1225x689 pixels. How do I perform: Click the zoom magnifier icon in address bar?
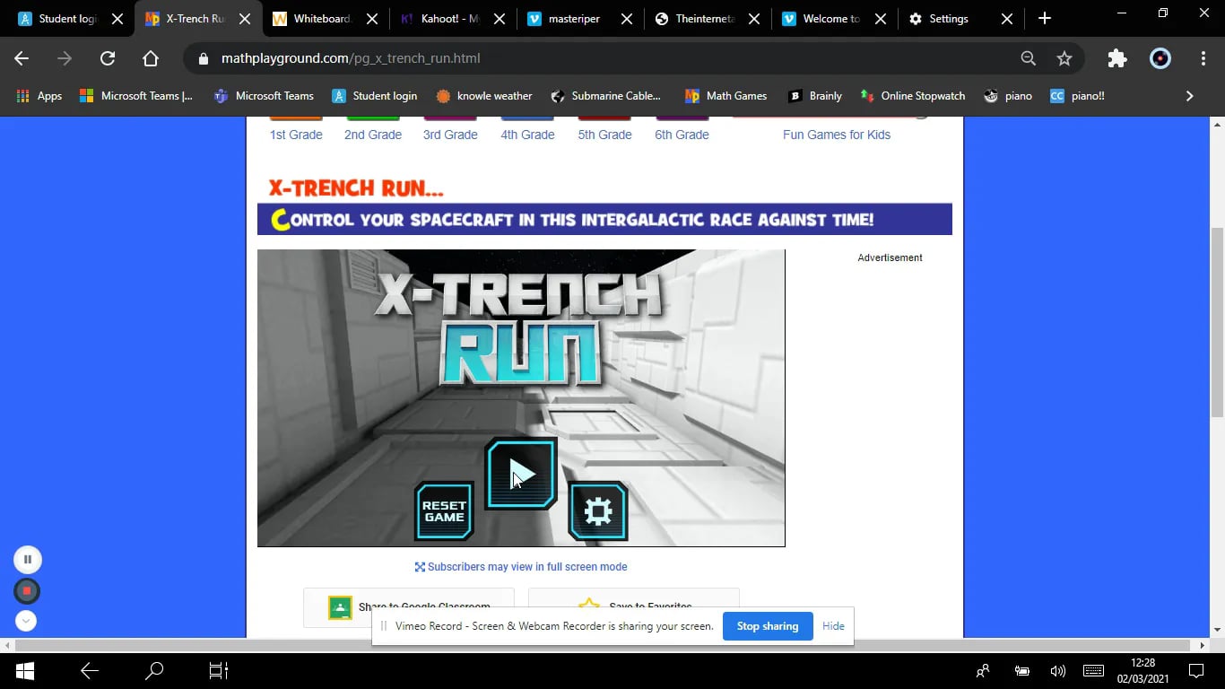[x=1029, y=58]
